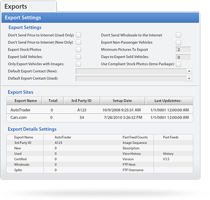Image resolution: width=210 pixels, height=200 pixels.
Task: Click the 3rd Party ID column header
Action: pos(81,101)
